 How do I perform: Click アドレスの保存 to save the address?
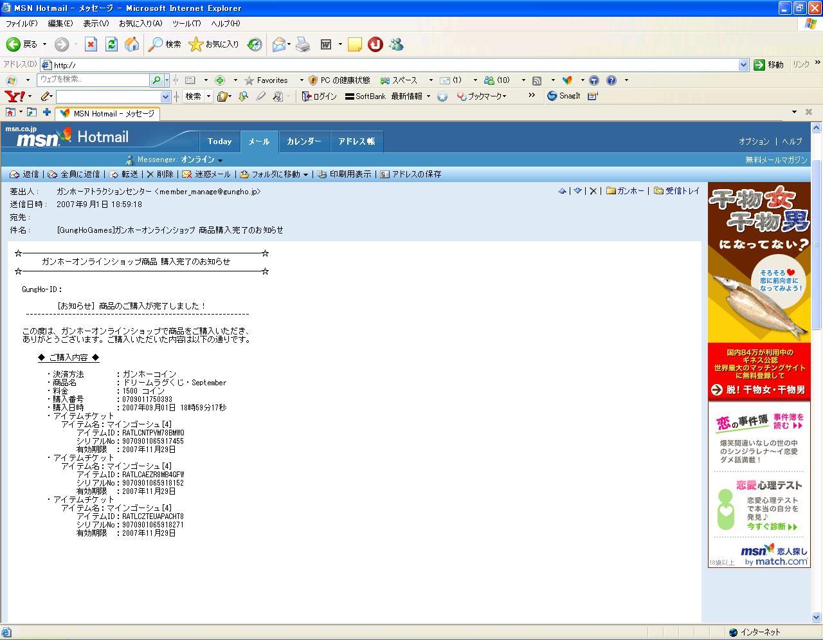tap(411, 174)
